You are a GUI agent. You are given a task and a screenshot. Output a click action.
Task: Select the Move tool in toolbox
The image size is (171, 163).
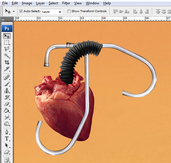pos(7,36)
